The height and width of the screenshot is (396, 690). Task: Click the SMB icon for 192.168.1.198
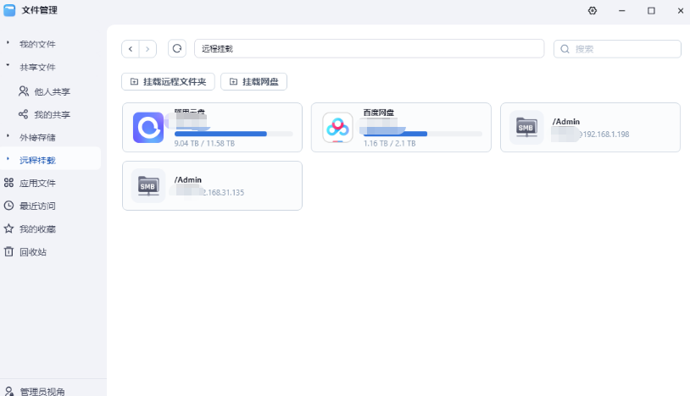pos(526,127)
